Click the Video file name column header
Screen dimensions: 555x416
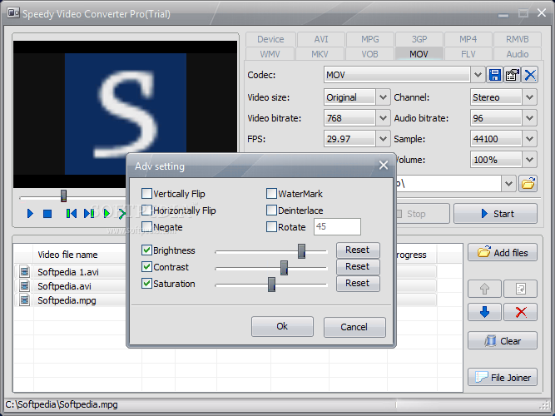[x=79, y=255]
